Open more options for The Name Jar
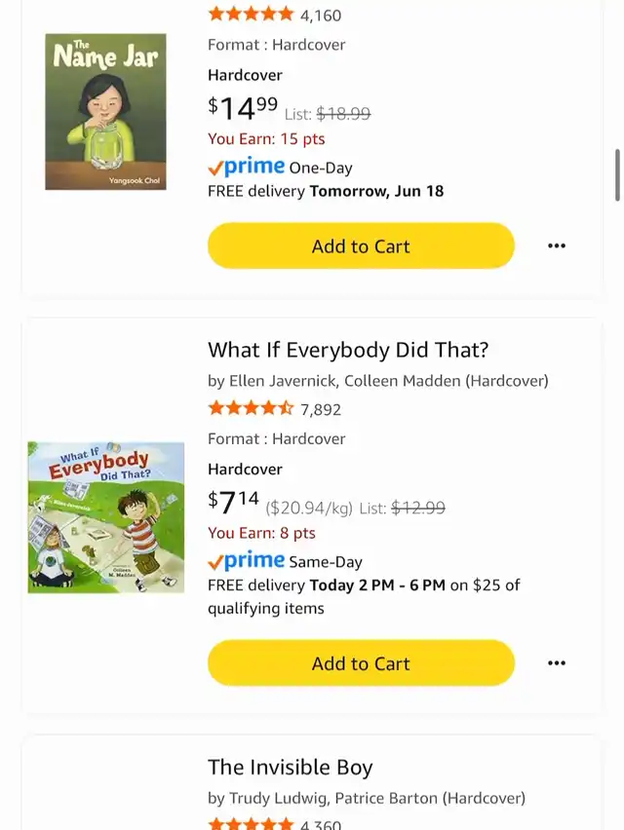The height and width of the screenshot is (830, 624). point(556,246)
